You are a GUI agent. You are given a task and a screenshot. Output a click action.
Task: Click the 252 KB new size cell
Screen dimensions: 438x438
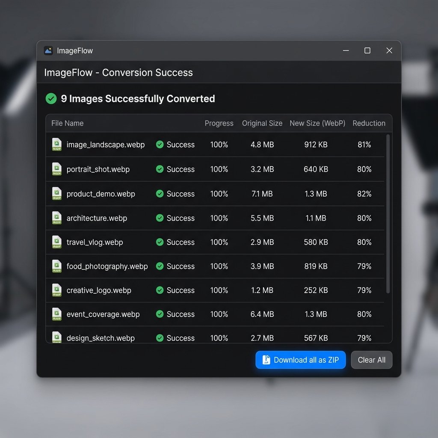point(316,290)
